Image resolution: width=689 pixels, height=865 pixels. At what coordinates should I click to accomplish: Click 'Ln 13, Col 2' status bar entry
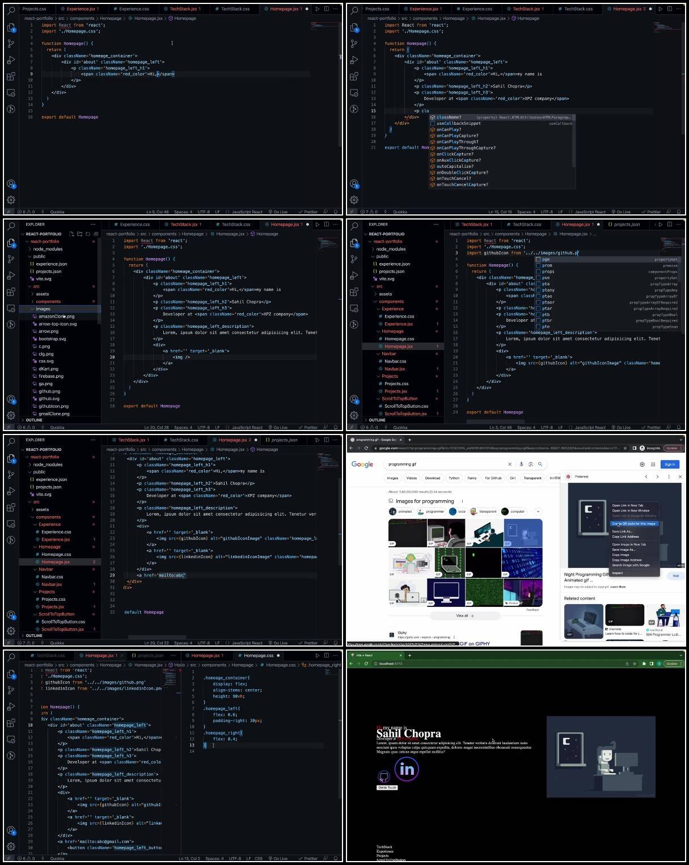pyautogui.click(x=190, y=859)
